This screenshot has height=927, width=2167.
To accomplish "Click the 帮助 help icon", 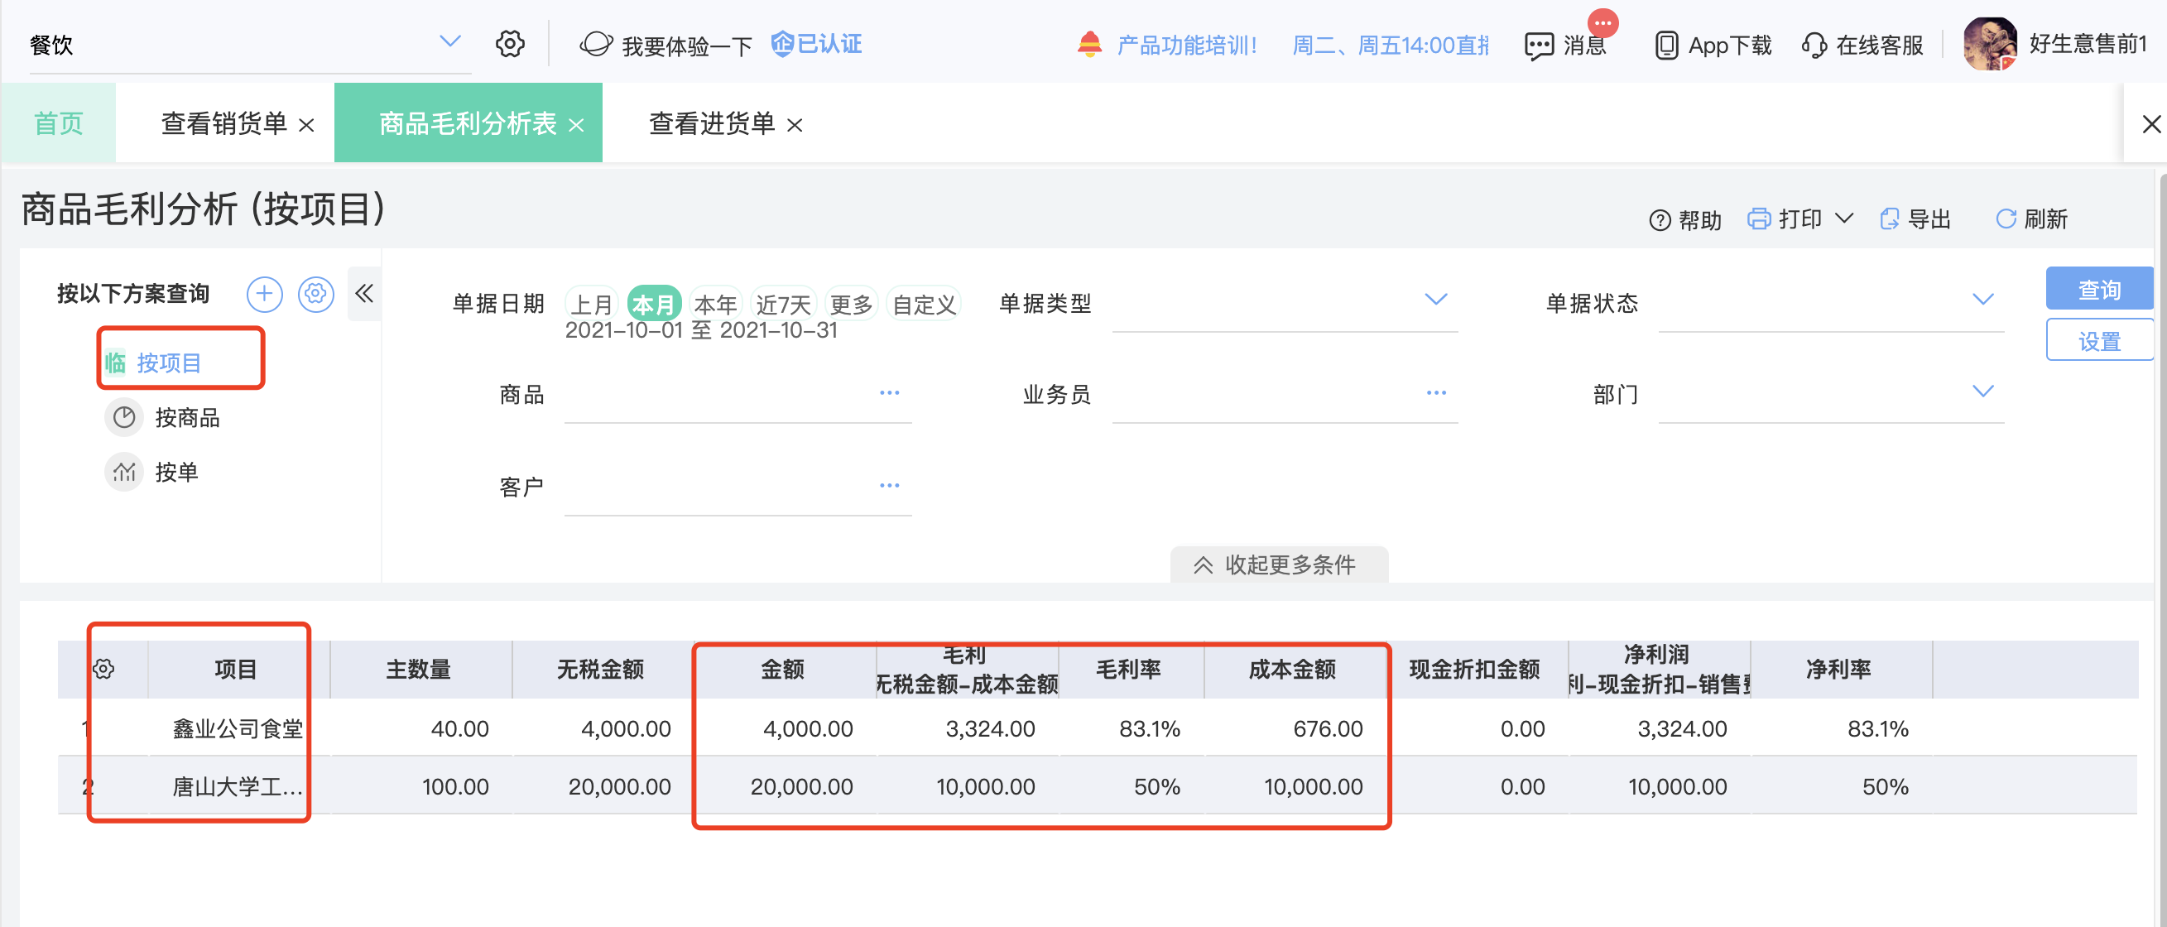I will coord(1660,219).
